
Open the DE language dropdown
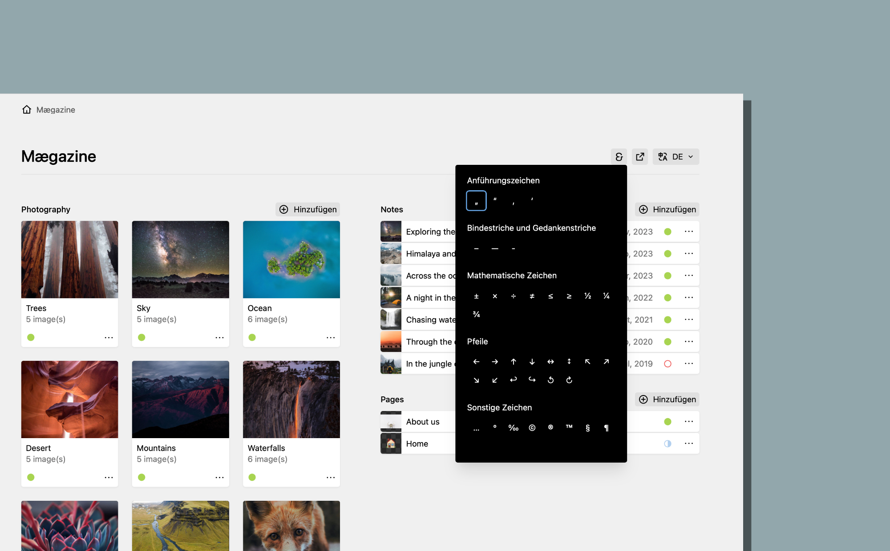click(x=676, y=157)
